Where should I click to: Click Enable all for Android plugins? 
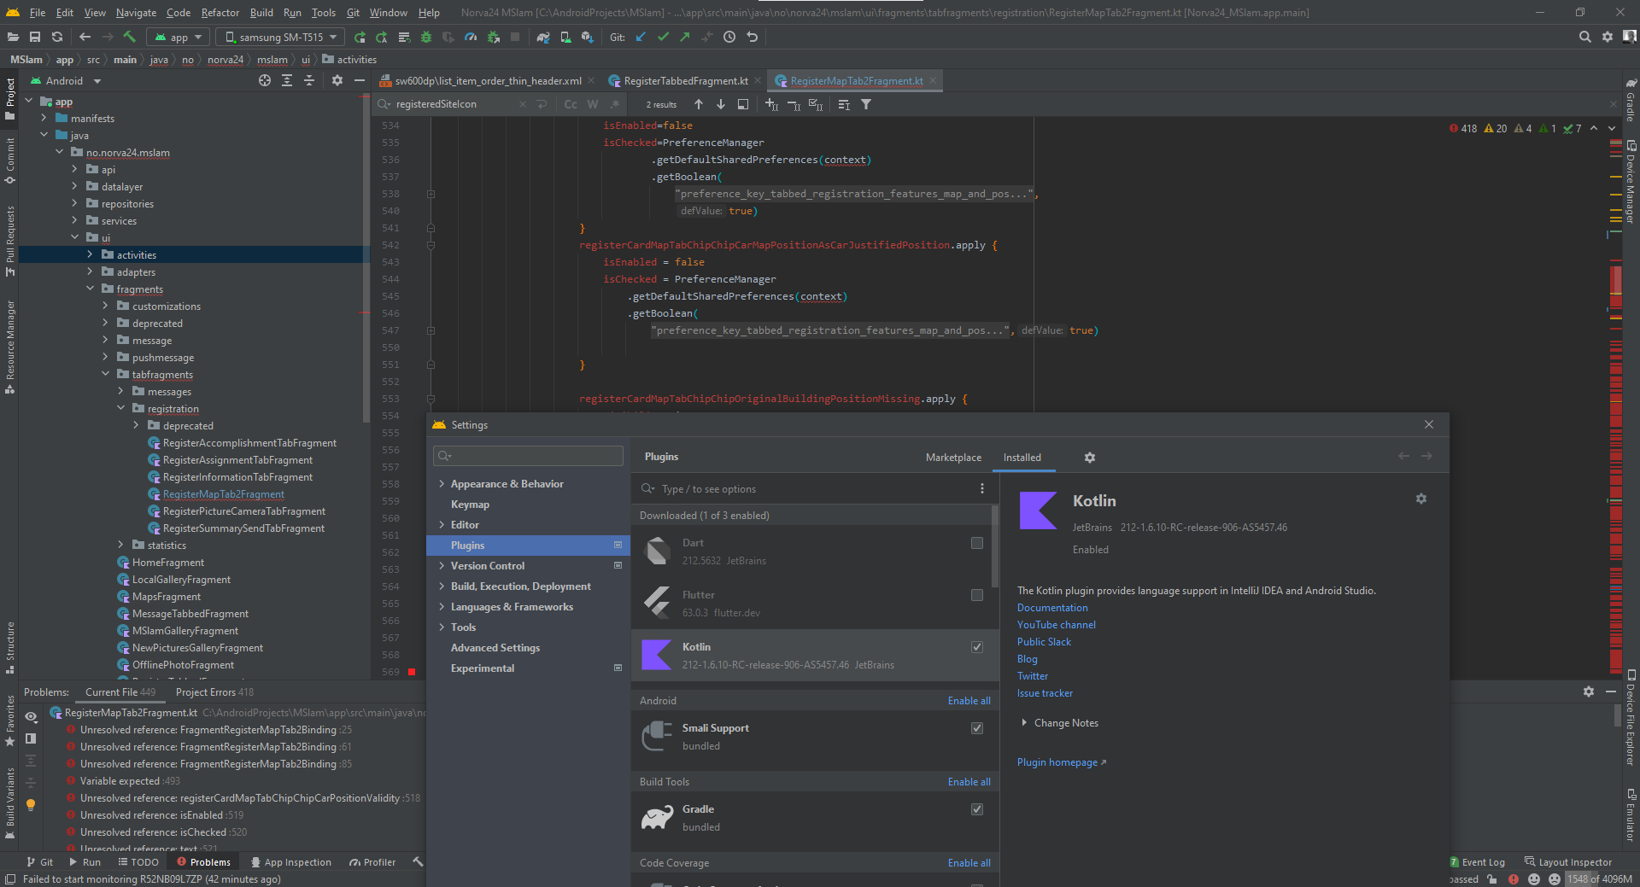coord(969,701)
